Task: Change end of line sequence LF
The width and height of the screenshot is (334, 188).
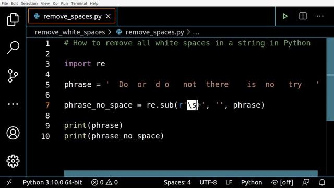Action: (x=229, y=182)
